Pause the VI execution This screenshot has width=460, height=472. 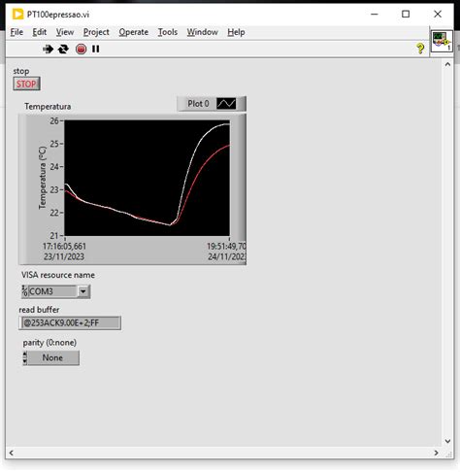[96, 50]
